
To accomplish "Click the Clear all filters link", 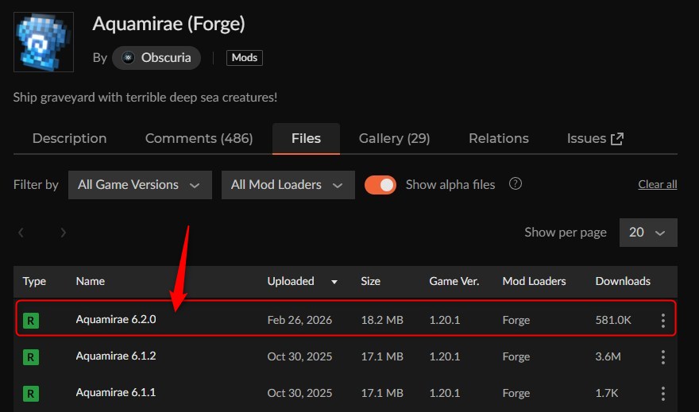I will [657, 185].
